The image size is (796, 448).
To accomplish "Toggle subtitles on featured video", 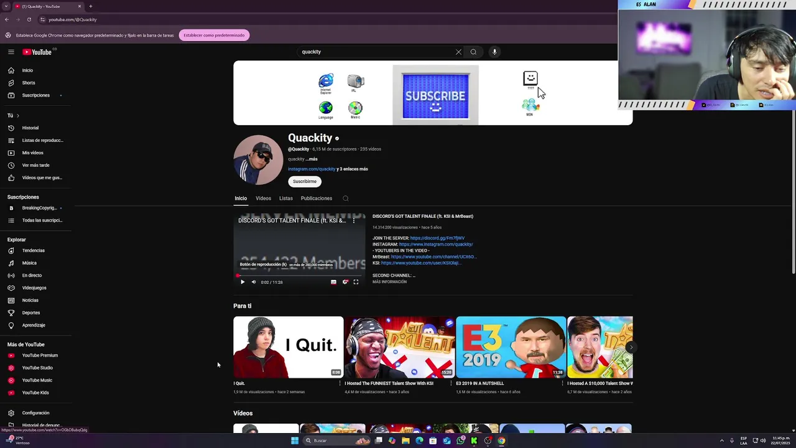I will [x=333, y=282].
